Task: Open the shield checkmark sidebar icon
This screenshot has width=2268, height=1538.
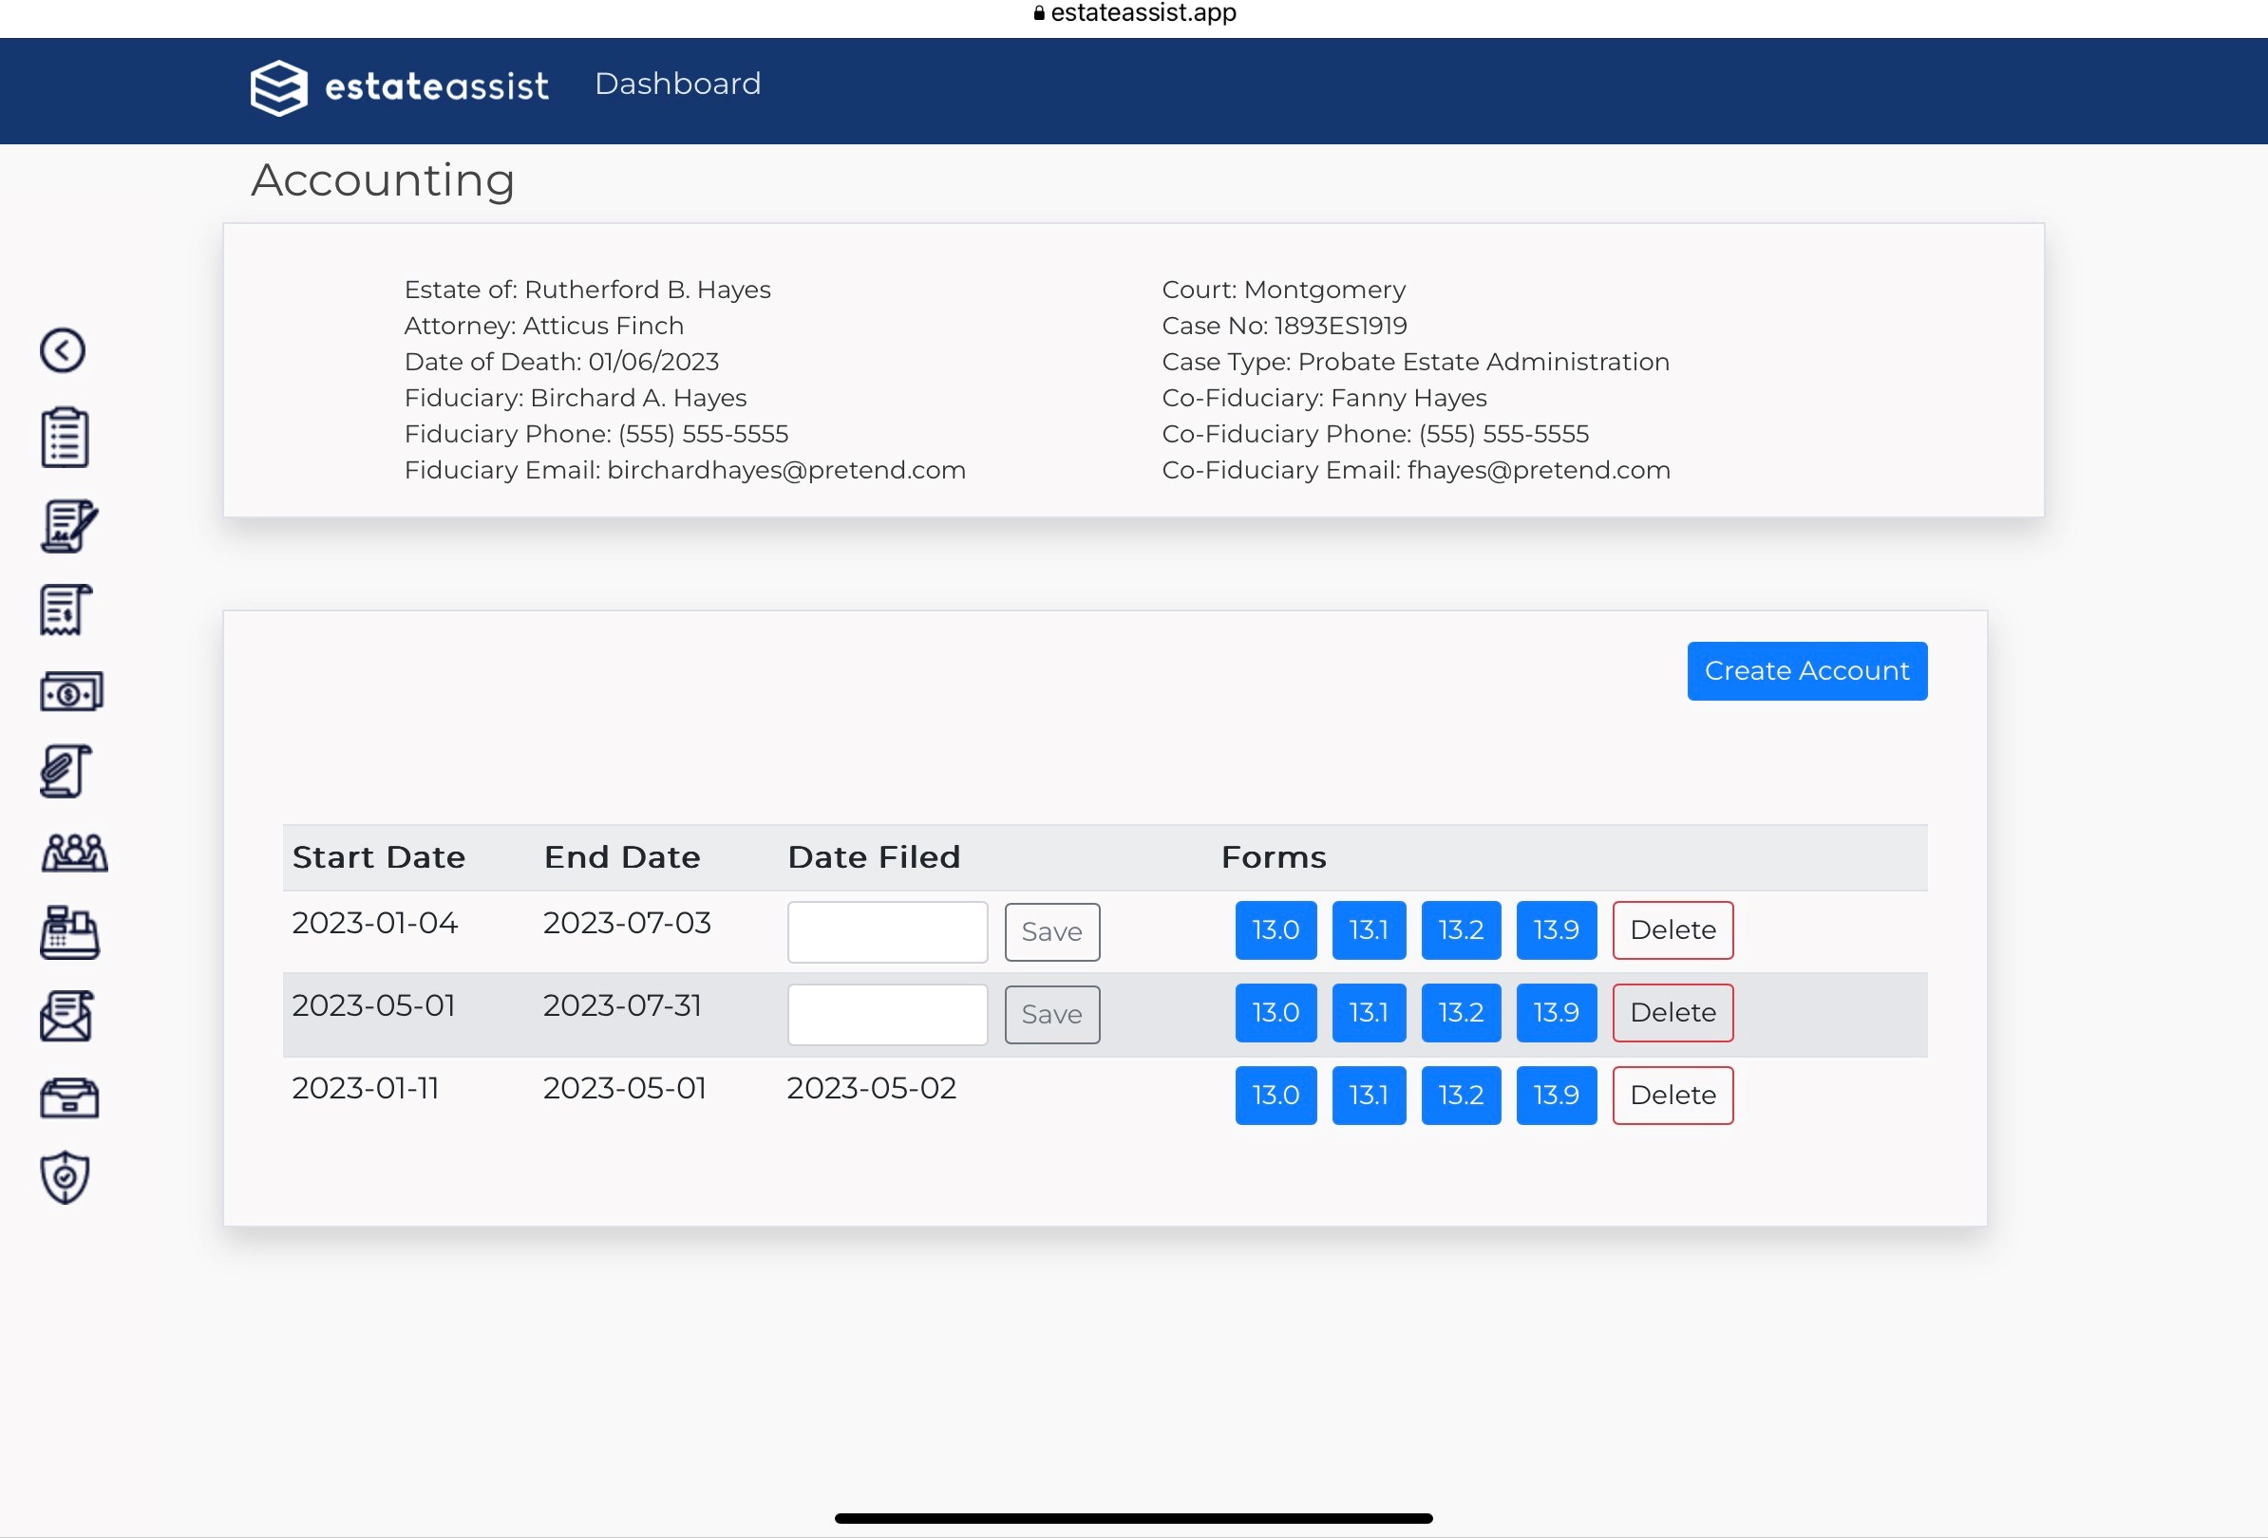Action: click(x=66, y=1177)
